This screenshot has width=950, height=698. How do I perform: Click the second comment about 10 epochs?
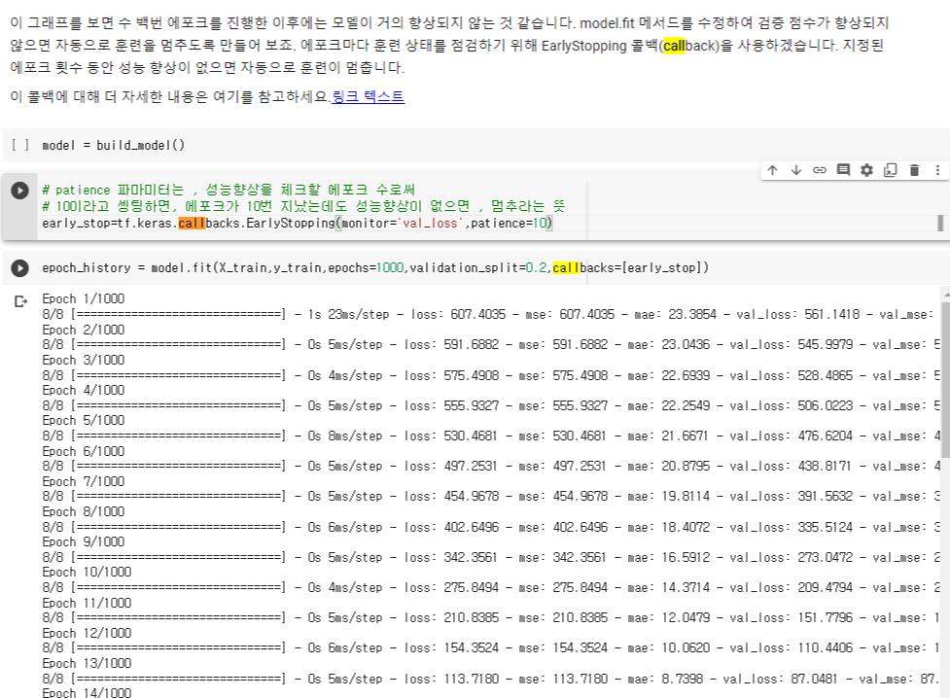point(303,206)
